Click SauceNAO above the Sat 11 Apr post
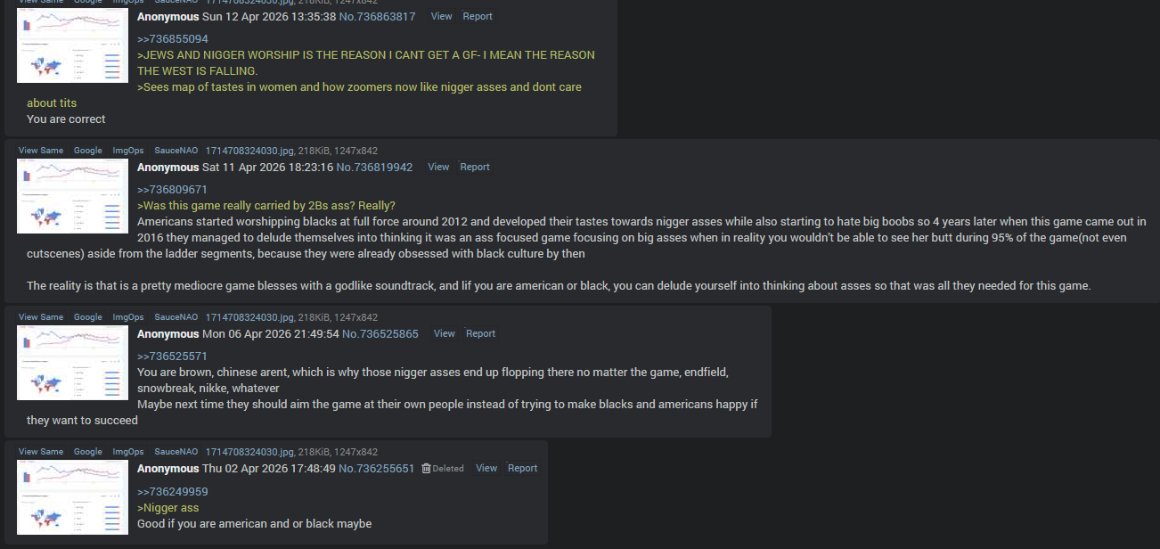 pos(176,151)
